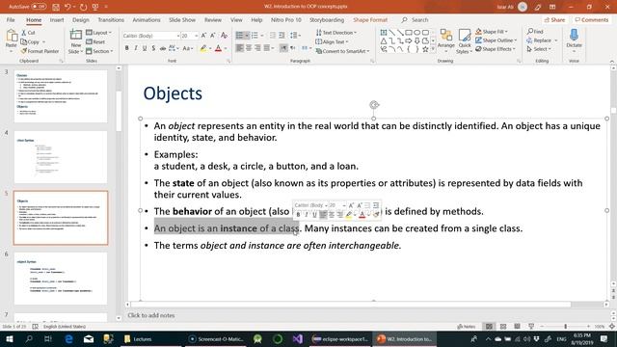Image resolution: width=617 pixels, height=347 pixels.
Task: Switch to the Animations tab
Action: 147,19
